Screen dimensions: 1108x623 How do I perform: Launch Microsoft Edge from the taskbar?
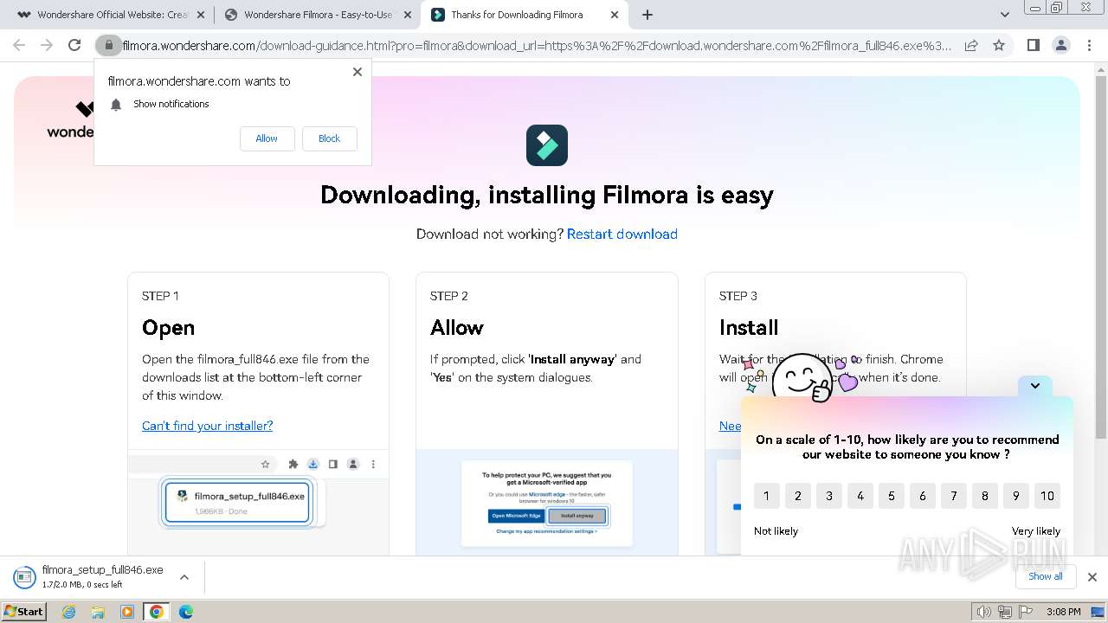pyautogui.click(x=186, y=612)
